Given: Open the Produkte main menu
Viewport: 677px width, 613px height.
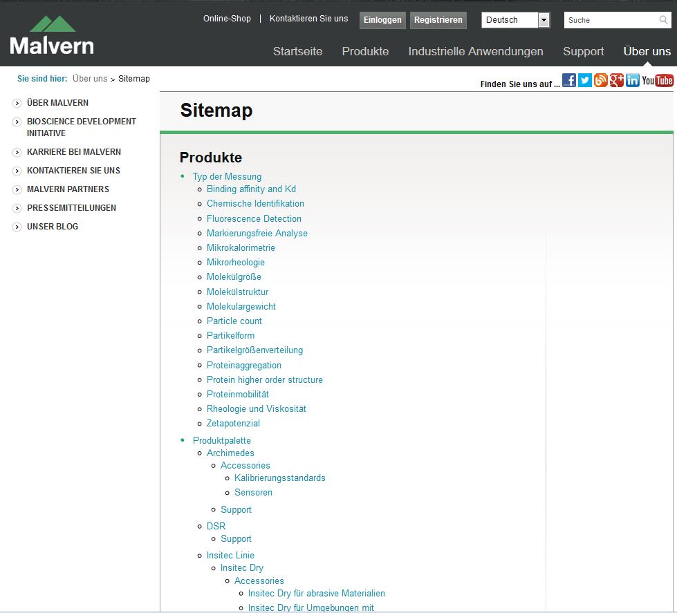Looking at the screenshot, I should click(x=365, y=51).
